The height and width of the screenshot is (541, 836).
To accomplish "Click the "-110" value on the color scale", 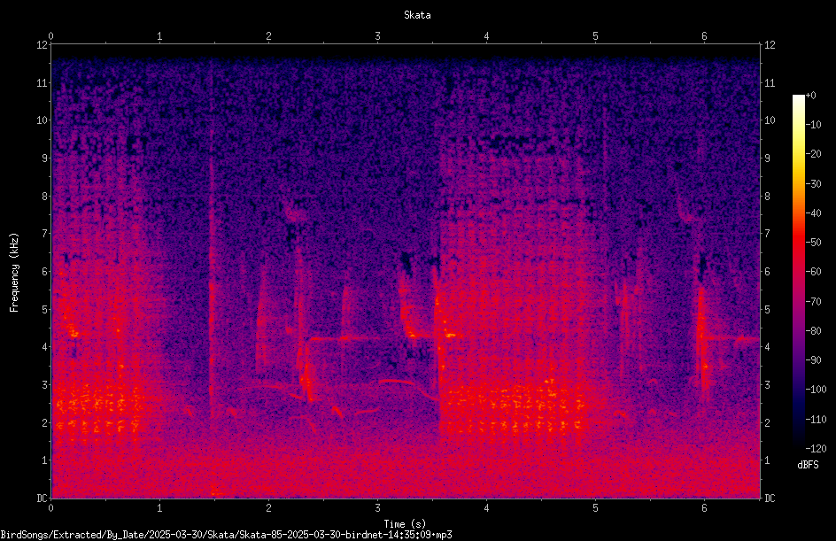I will [817, 420].
